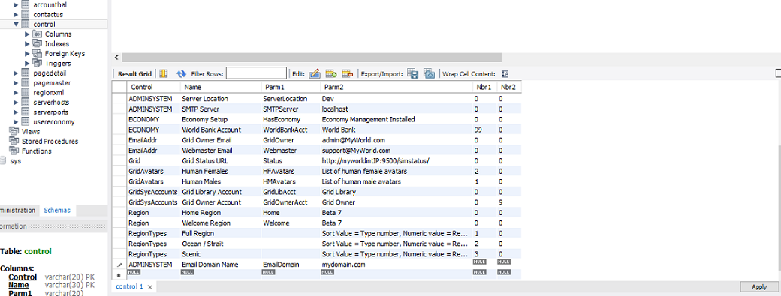Expand the Triggers node

click(27, 64)
